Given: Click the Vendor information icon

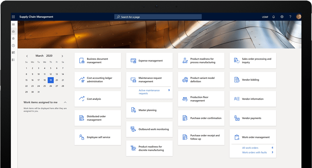Looking at the screenshot, I should point(237,99).
